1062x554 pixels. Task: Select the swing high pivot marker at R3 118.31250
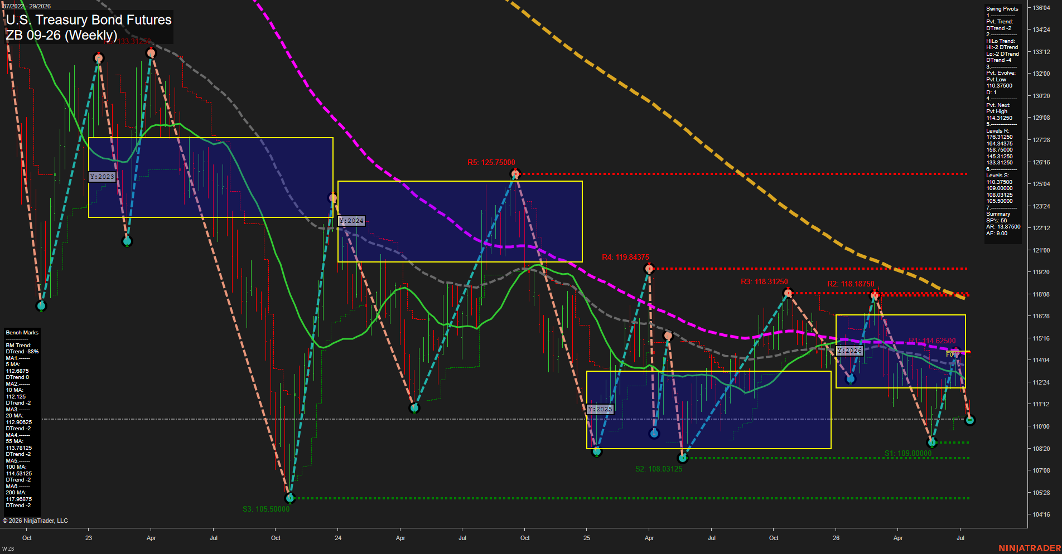(x=788, y=293)
